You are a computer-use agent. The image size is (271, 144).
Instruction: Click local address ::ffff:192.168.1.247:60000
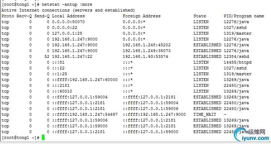click(x=85, y=80)
